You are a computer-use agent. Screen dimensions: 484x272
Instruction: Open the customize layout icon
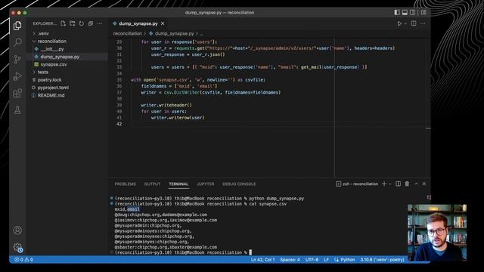(x=423, y=12)
